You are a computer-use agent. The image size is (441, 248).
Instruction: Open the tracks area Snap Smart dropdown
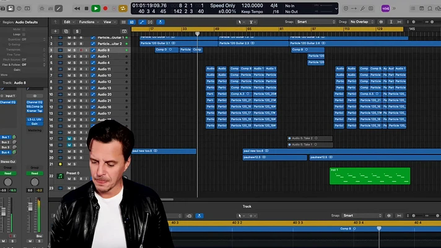(315, 22)
